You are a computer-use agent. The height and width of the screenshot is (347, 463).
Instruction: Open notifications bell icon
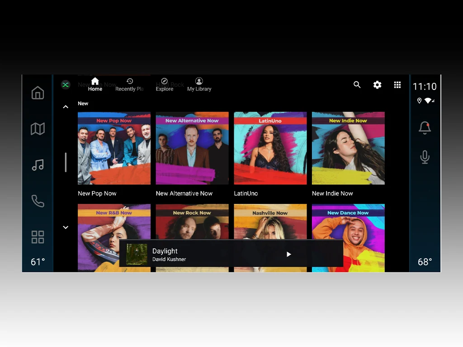tap(425, 128)
